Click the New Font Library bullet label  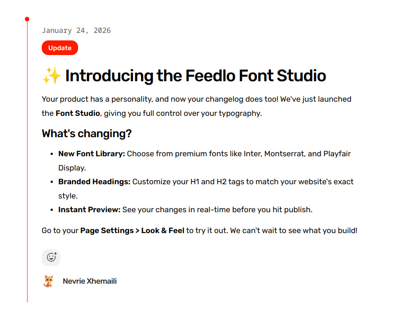(92, 154)
